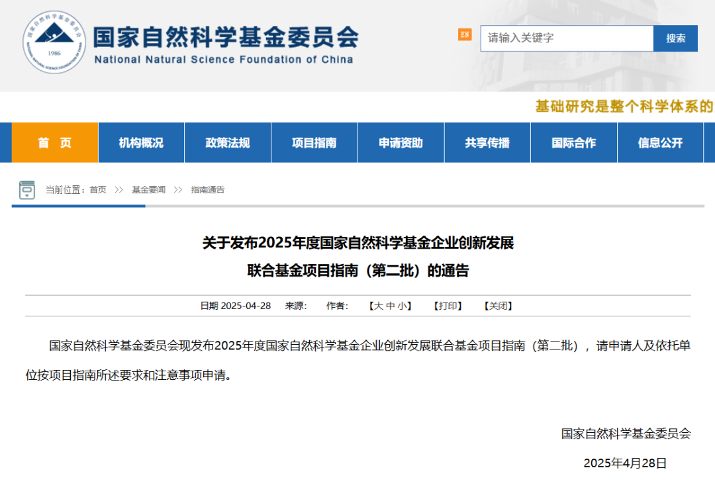The height and width of the screenshot is (503, 715).
Task: Click the 关闭 close link
Action: pyautogui.click(x=498, y=306)
